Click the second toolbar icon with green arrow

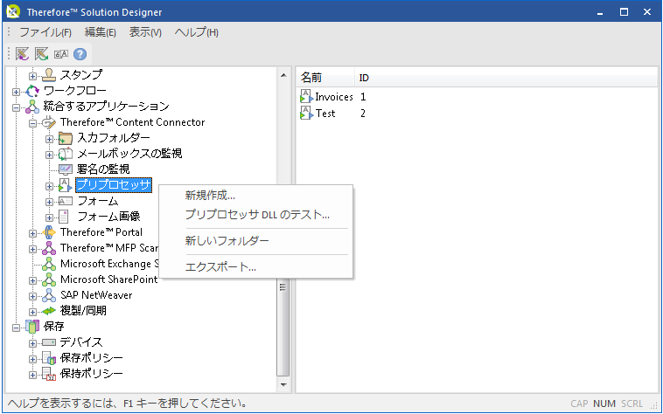tap(41, 54)
